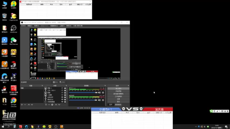230x129 pixels.
Task: Select 场景 item in scenes list
Action: 32,88
